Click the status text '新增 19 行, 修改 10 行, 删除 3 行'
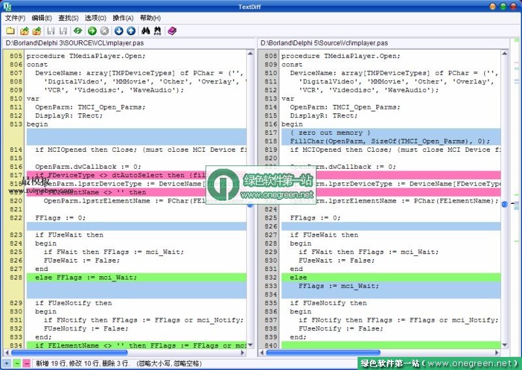The image size is (522, 370). [x=82, y=363]
